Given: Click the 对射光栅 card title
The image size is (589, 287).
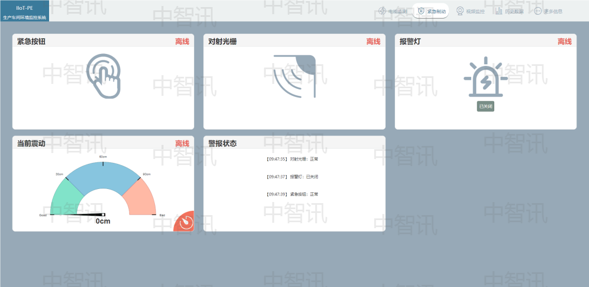Looking at the screenshot, I should (223, 41).
